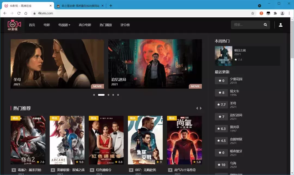294x175 pixels.
Task: Click movie icon beside 尚气与十环传奇
Action: coord(170,170)
